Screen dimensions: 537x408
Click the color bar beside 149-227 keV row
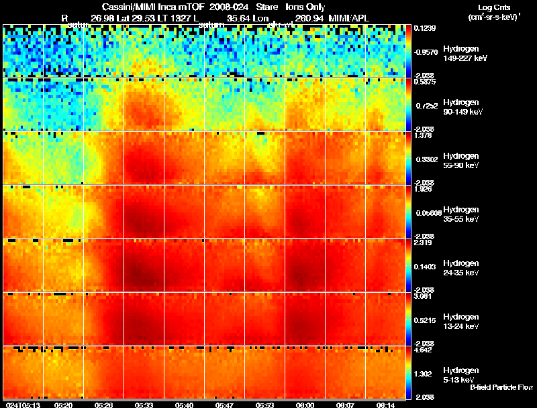click(409, 51)
